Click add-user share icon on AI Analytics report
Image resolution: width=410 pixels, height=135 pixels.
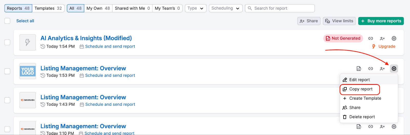click(x=382, y=38)
